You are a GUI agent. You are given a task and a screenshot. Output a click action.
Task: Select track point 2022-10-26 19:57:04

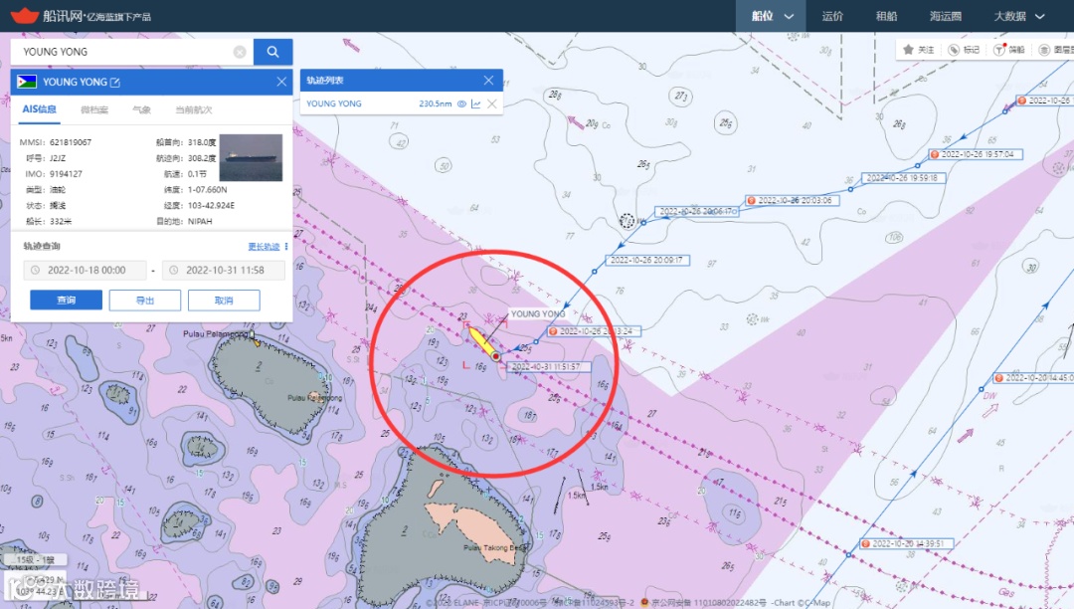[977, 155]
